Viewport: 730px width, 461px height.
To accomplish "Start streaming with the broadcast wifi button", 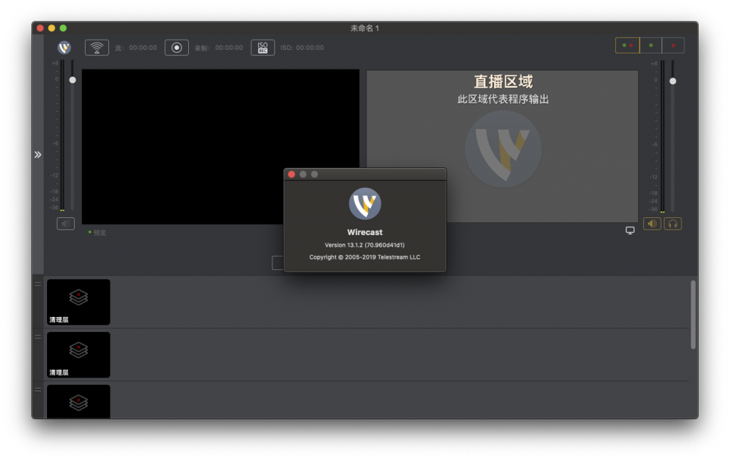I will pyautogui.click(x=97, y=48).
